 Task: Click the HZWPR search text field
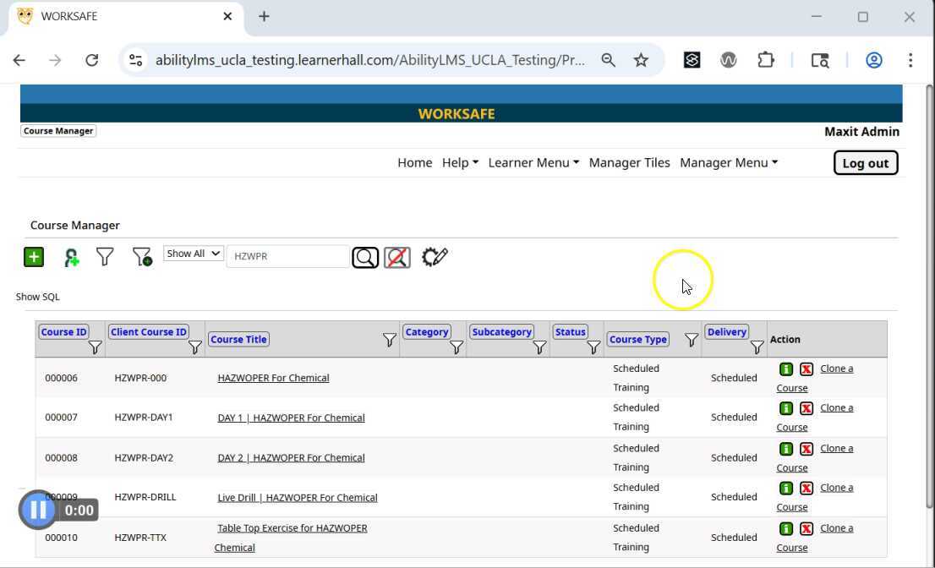click(x=287, y=256)
